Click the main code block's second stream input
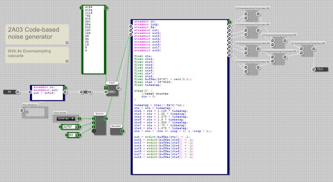The width and height of the screenshot is (333, 182). tap(131, 30)
